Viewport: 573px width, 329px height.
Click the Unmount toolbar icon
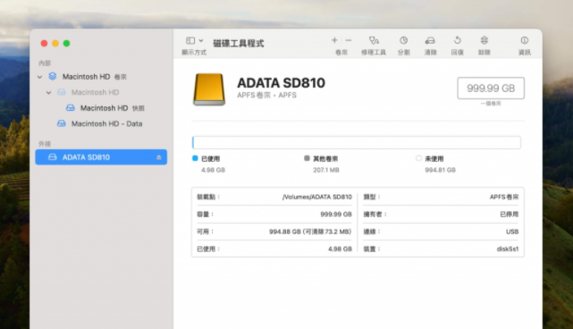[485, 40]
